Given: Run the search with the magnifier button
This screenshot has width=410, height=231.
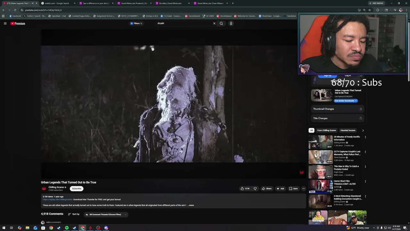Looking at the screenshot, I should (x=221, y=23).
